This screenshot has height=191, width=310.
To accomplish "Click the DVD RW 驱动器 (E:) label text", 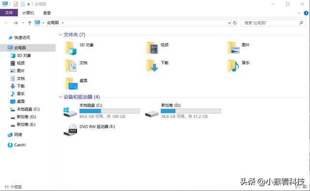I will (97, 127).
